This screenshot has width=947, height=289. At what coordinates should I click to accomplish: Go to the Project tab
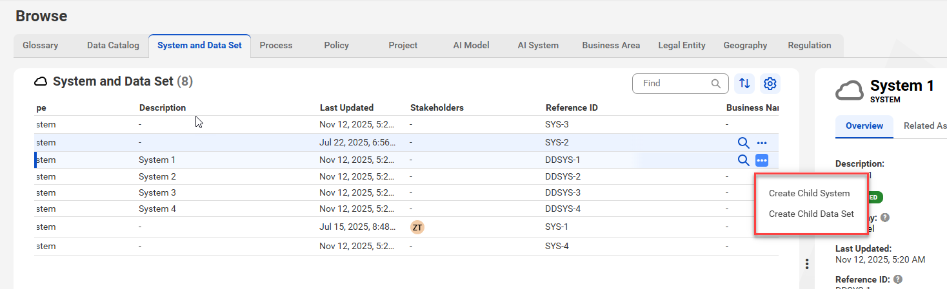click(403, 46)
